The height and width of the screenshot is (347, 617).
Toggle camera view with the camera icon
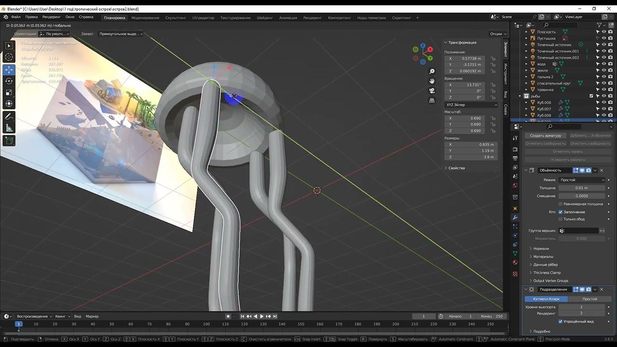coord(432,91)
